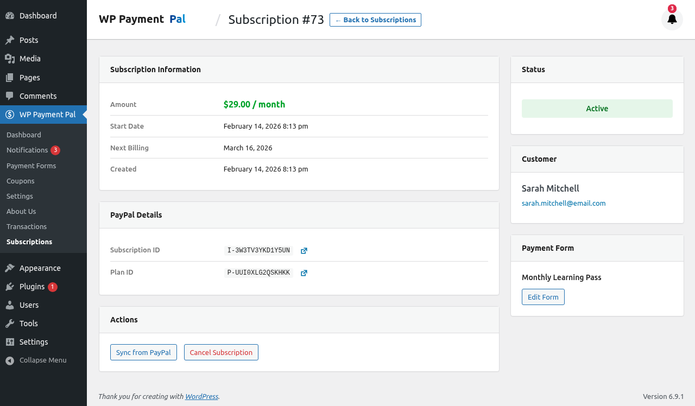The height and width of the screenshot is (406, 695).
Task: Return via Back to Subscriptions
Action: pos(375,20)
